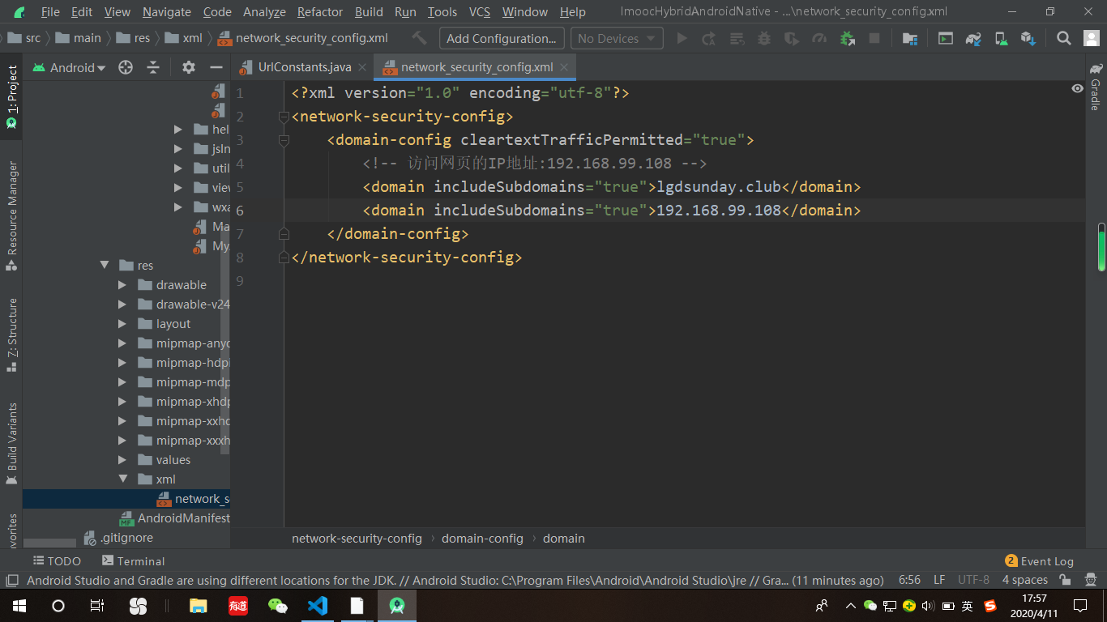This screenshot has width=1107, height=622.
Task: Click the line ending LF status indicator
Action: tap(939, 580)
